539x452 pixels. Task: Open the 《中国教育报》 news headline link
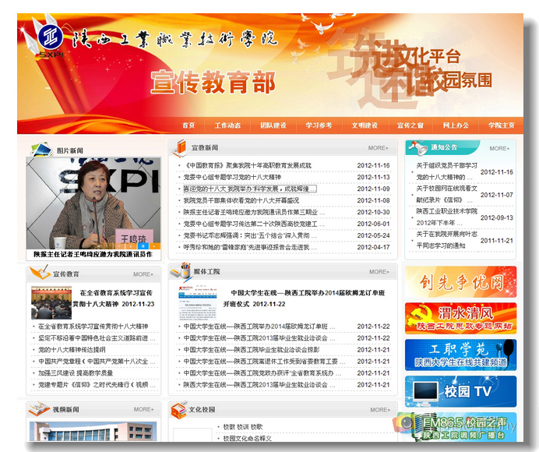click(247, 165)
